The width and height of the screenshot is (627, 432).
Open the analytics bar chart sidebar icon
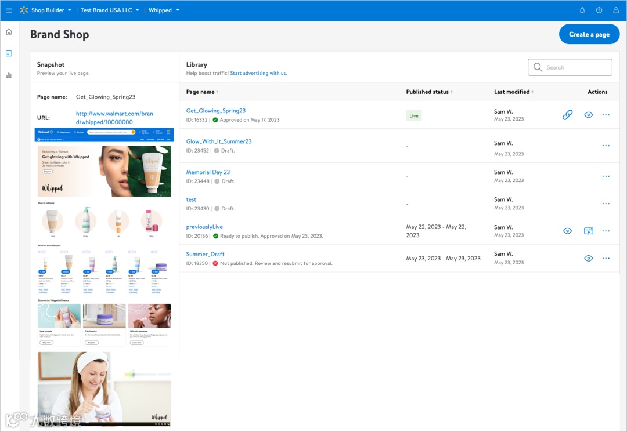(x=9, y=75)
